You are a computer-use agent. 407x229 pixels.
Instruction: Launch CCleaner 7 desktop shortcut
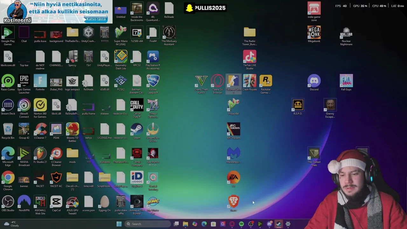40,132
